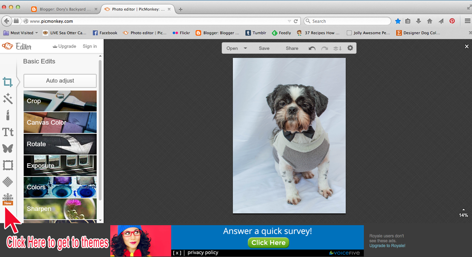Screen dimensions: 472x257
Task: Open Feedly bookmark
Action: click(x=282, y=33)
